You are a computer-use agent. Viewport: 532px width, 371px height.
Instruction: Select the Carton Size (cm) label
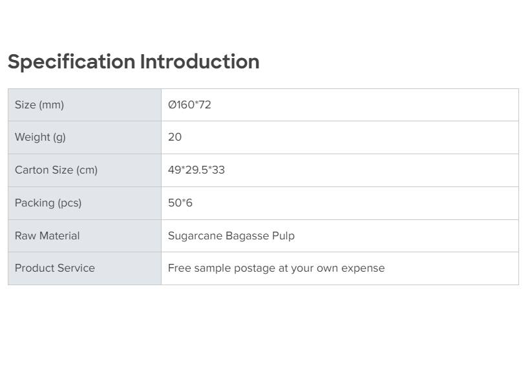[x=56, y=170]
